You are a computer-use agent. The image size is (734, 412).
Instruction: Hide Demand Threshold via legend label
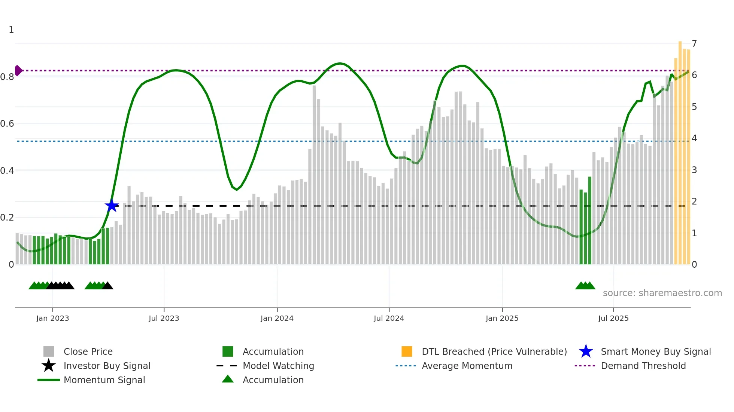(x=643, y=366)
